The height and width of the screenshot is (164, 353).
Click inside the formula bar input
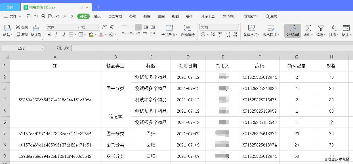pos(212,48)
